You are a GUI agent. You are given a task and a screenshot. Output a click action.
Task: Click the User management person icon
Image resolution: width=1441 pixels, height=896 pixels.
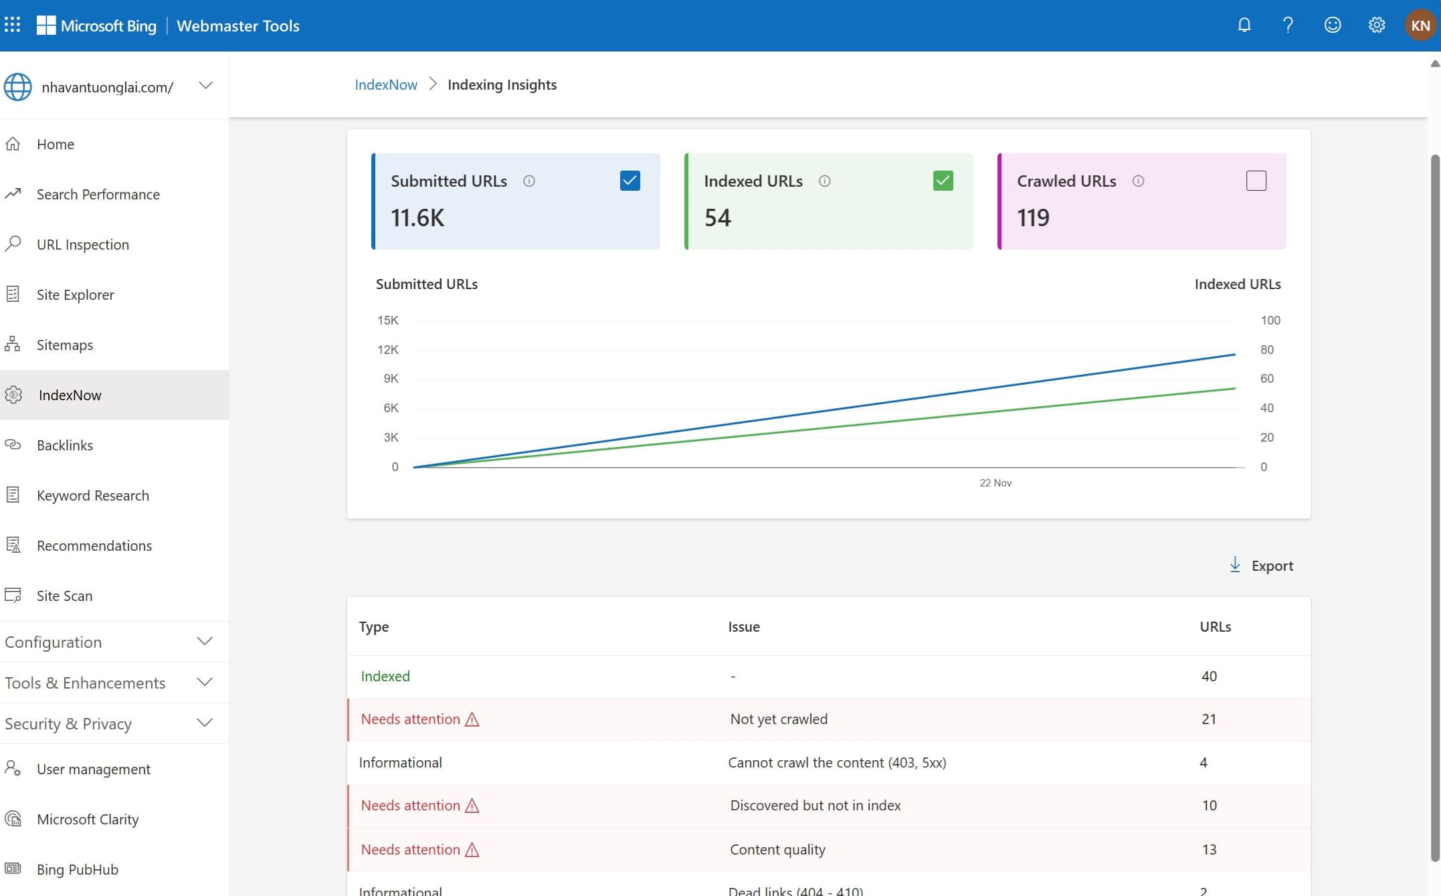13,768
